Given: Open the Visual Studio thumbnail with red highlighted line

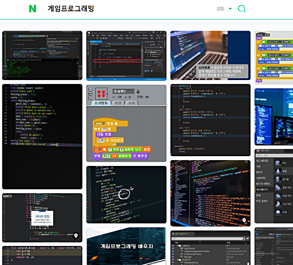Looking at the screenshot, I should 126,56.
